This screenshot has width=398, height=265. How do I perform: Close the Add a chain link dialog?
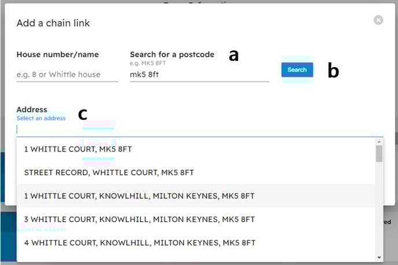click(378, 20)
